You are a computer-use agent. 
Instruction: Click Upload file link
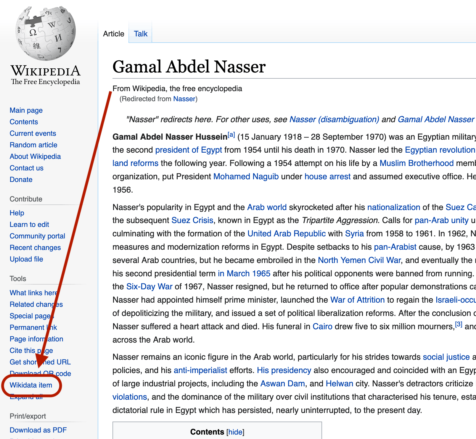click(26, 259)
